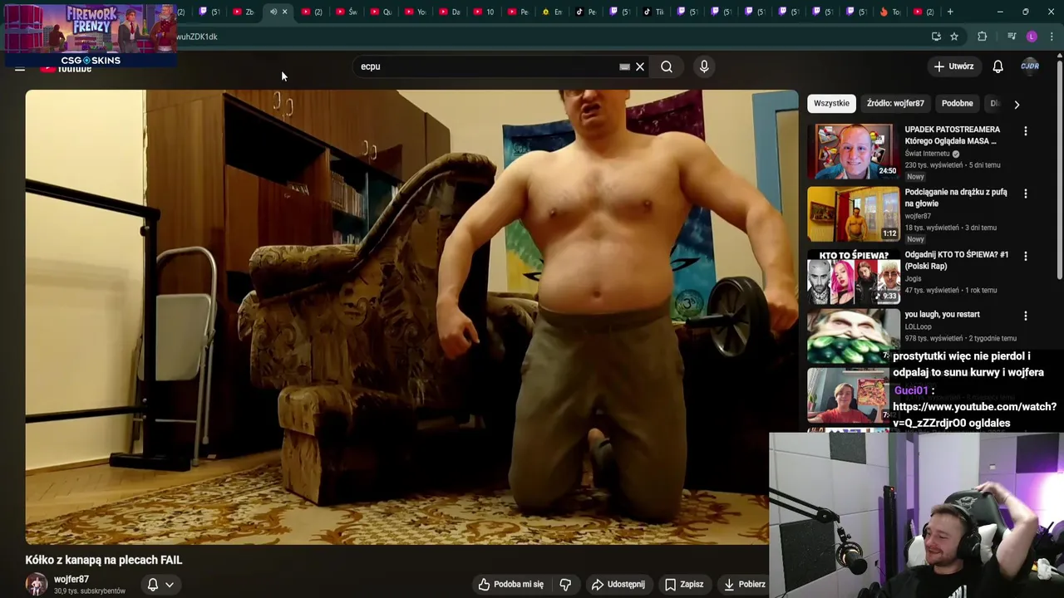Switch to the Da YouTube tab

[449, 12]
